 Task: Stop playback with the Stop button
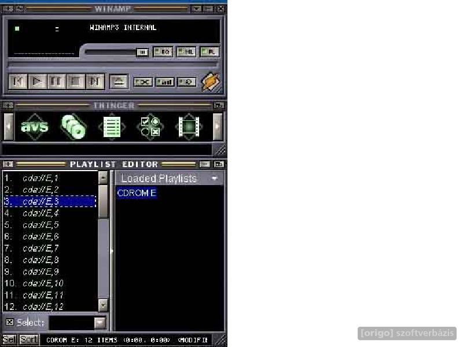point(76,82)
